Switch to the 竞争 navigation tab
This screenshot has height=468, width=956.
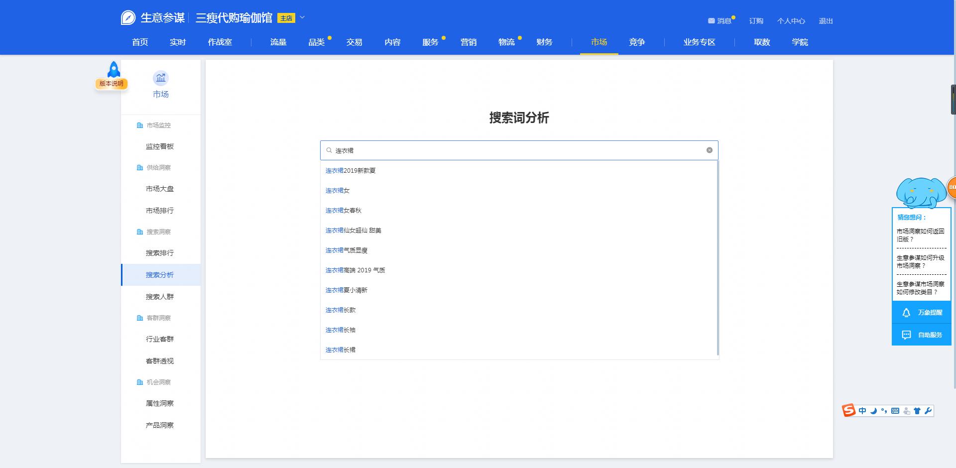click(x=637, y=42)
